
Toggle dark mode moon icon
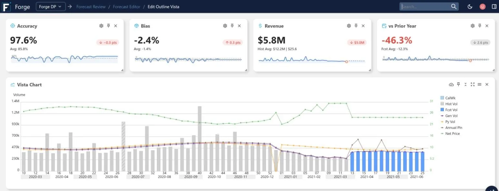click(470, 6)
